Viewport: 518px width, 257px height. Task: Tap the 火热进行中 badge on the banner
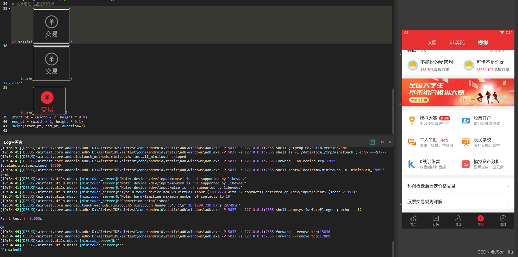point(419,100)
